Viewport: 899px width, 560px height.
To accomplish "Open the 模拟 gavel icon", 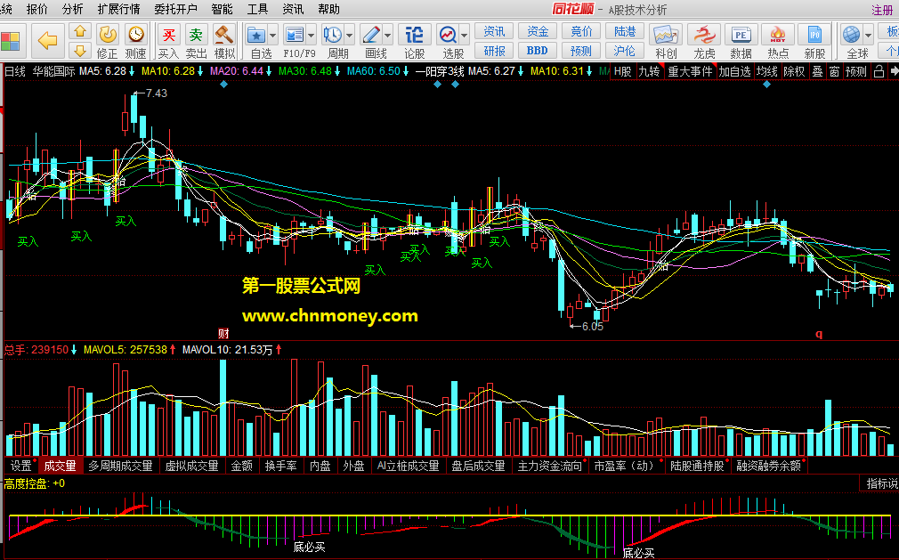I will point(224,35).
